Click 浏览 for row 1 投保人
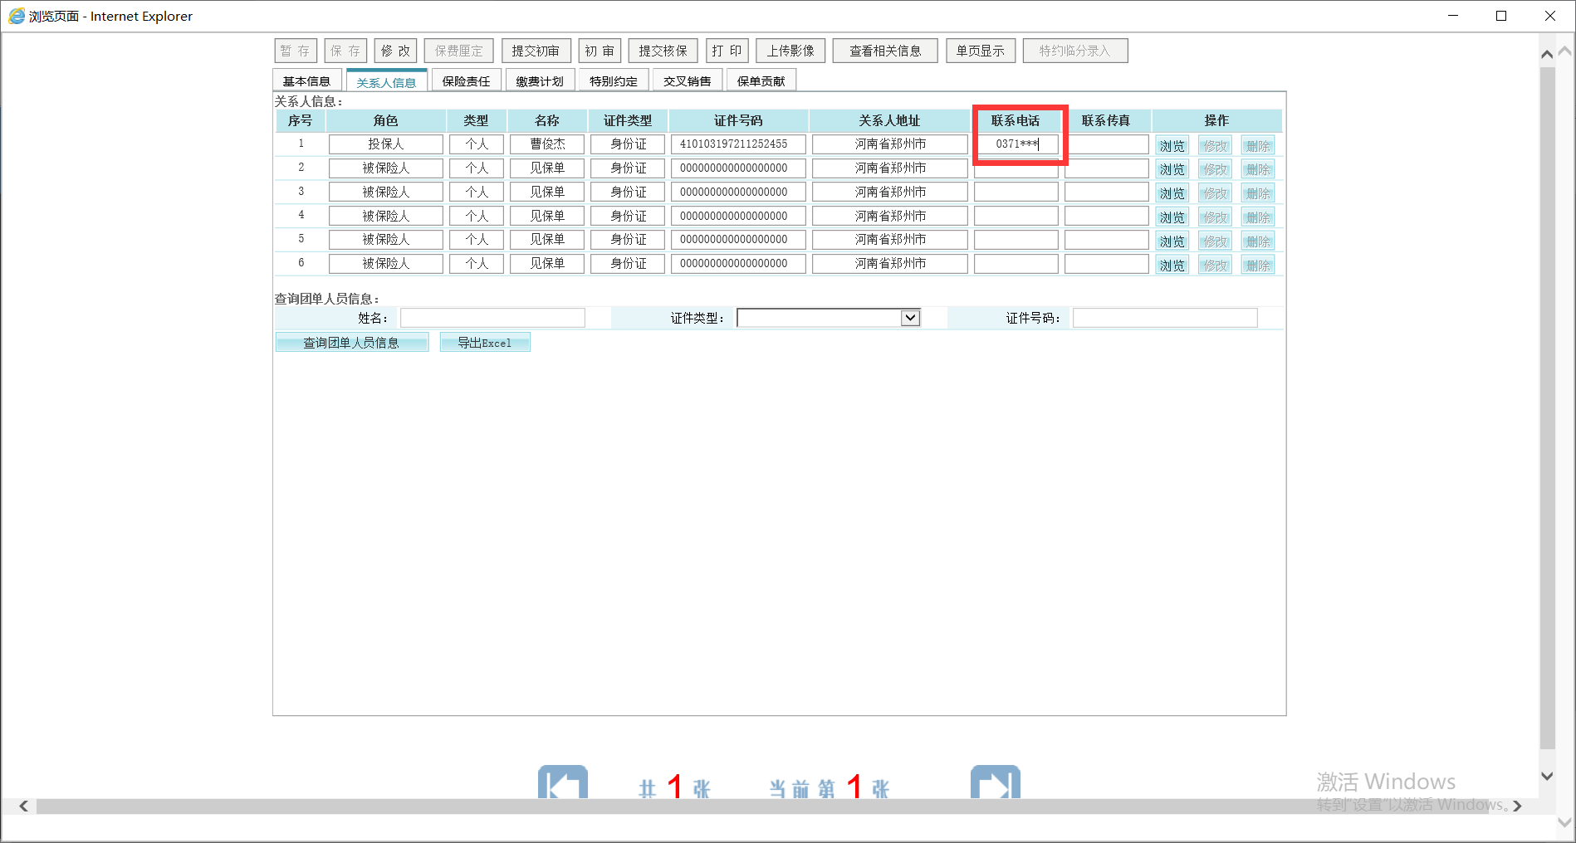Image resolution: width=1576 pixels, height=843 pixels. [x=1172, y=146]
